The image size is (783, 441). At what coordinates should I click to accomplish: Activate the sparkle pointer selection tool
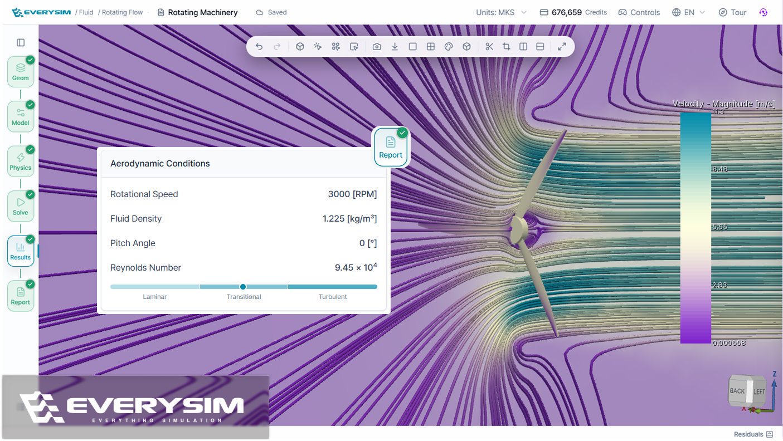(x=318, y=47)
